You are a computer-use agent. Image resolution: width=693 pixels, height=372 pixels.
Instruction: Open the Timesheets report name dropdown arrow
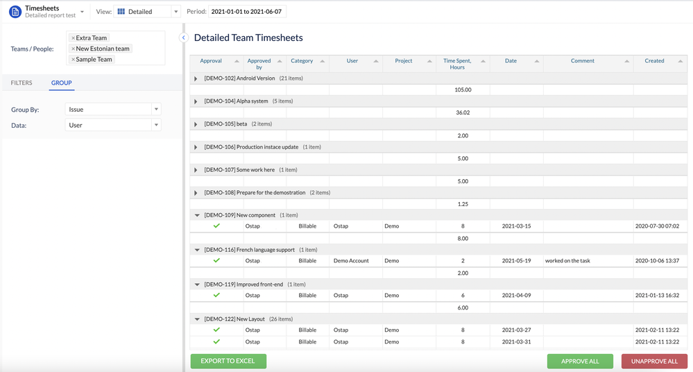(83, 12)
